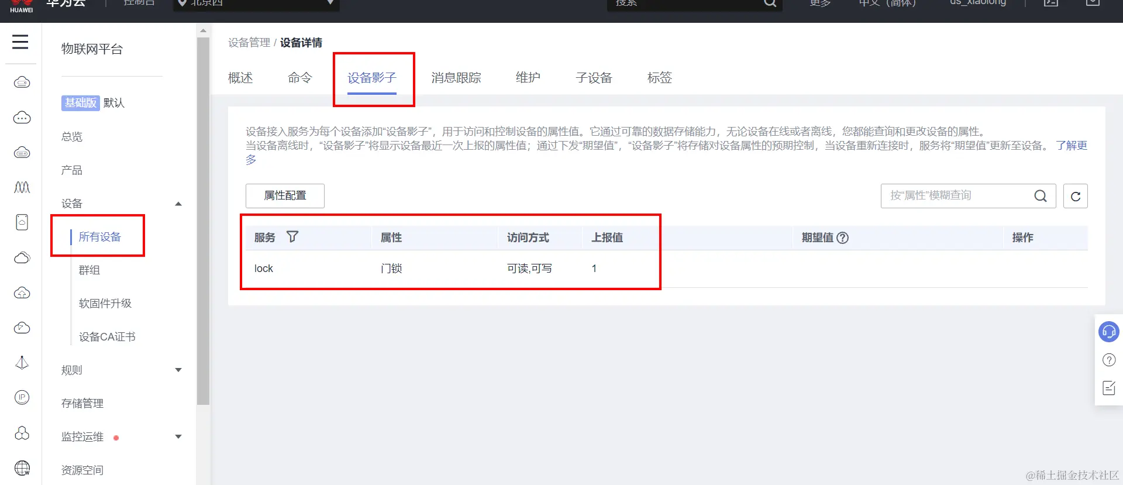Click the cloud with disk slot icon

22,153
